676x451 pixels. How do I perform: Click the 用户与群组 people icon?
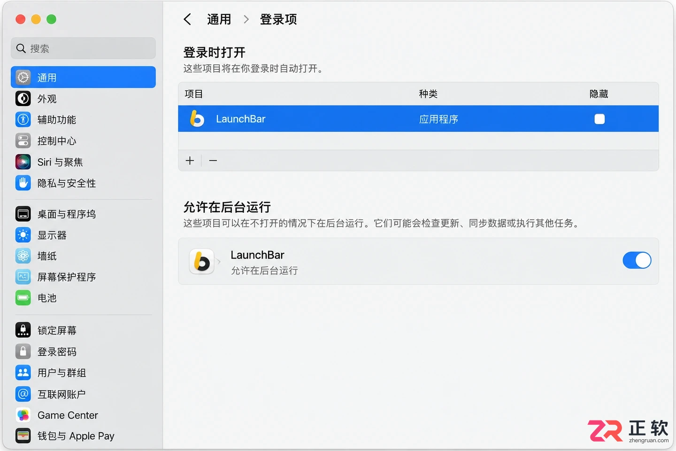23,373
